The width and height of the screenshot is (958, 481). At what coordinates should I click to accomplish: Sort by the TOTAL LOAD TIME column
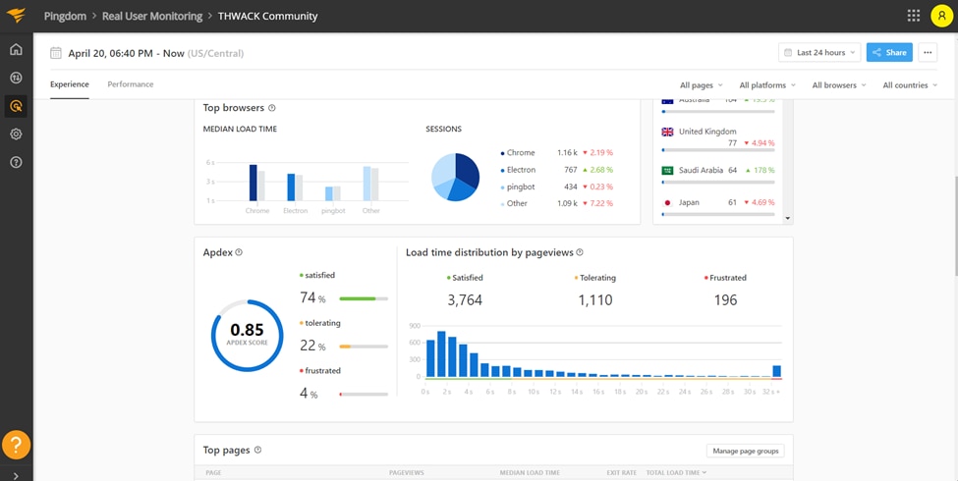675,472
